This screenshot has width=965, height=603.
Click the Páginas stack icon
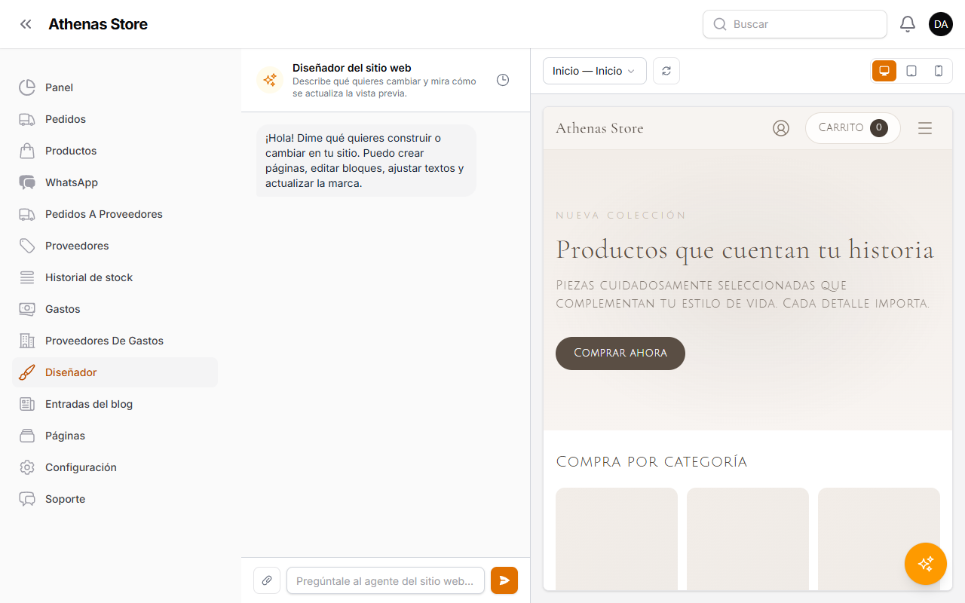click(x=27, y=436)
